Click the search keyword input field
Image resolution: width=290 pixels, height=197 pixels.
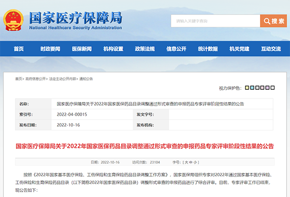pos(215,21)
